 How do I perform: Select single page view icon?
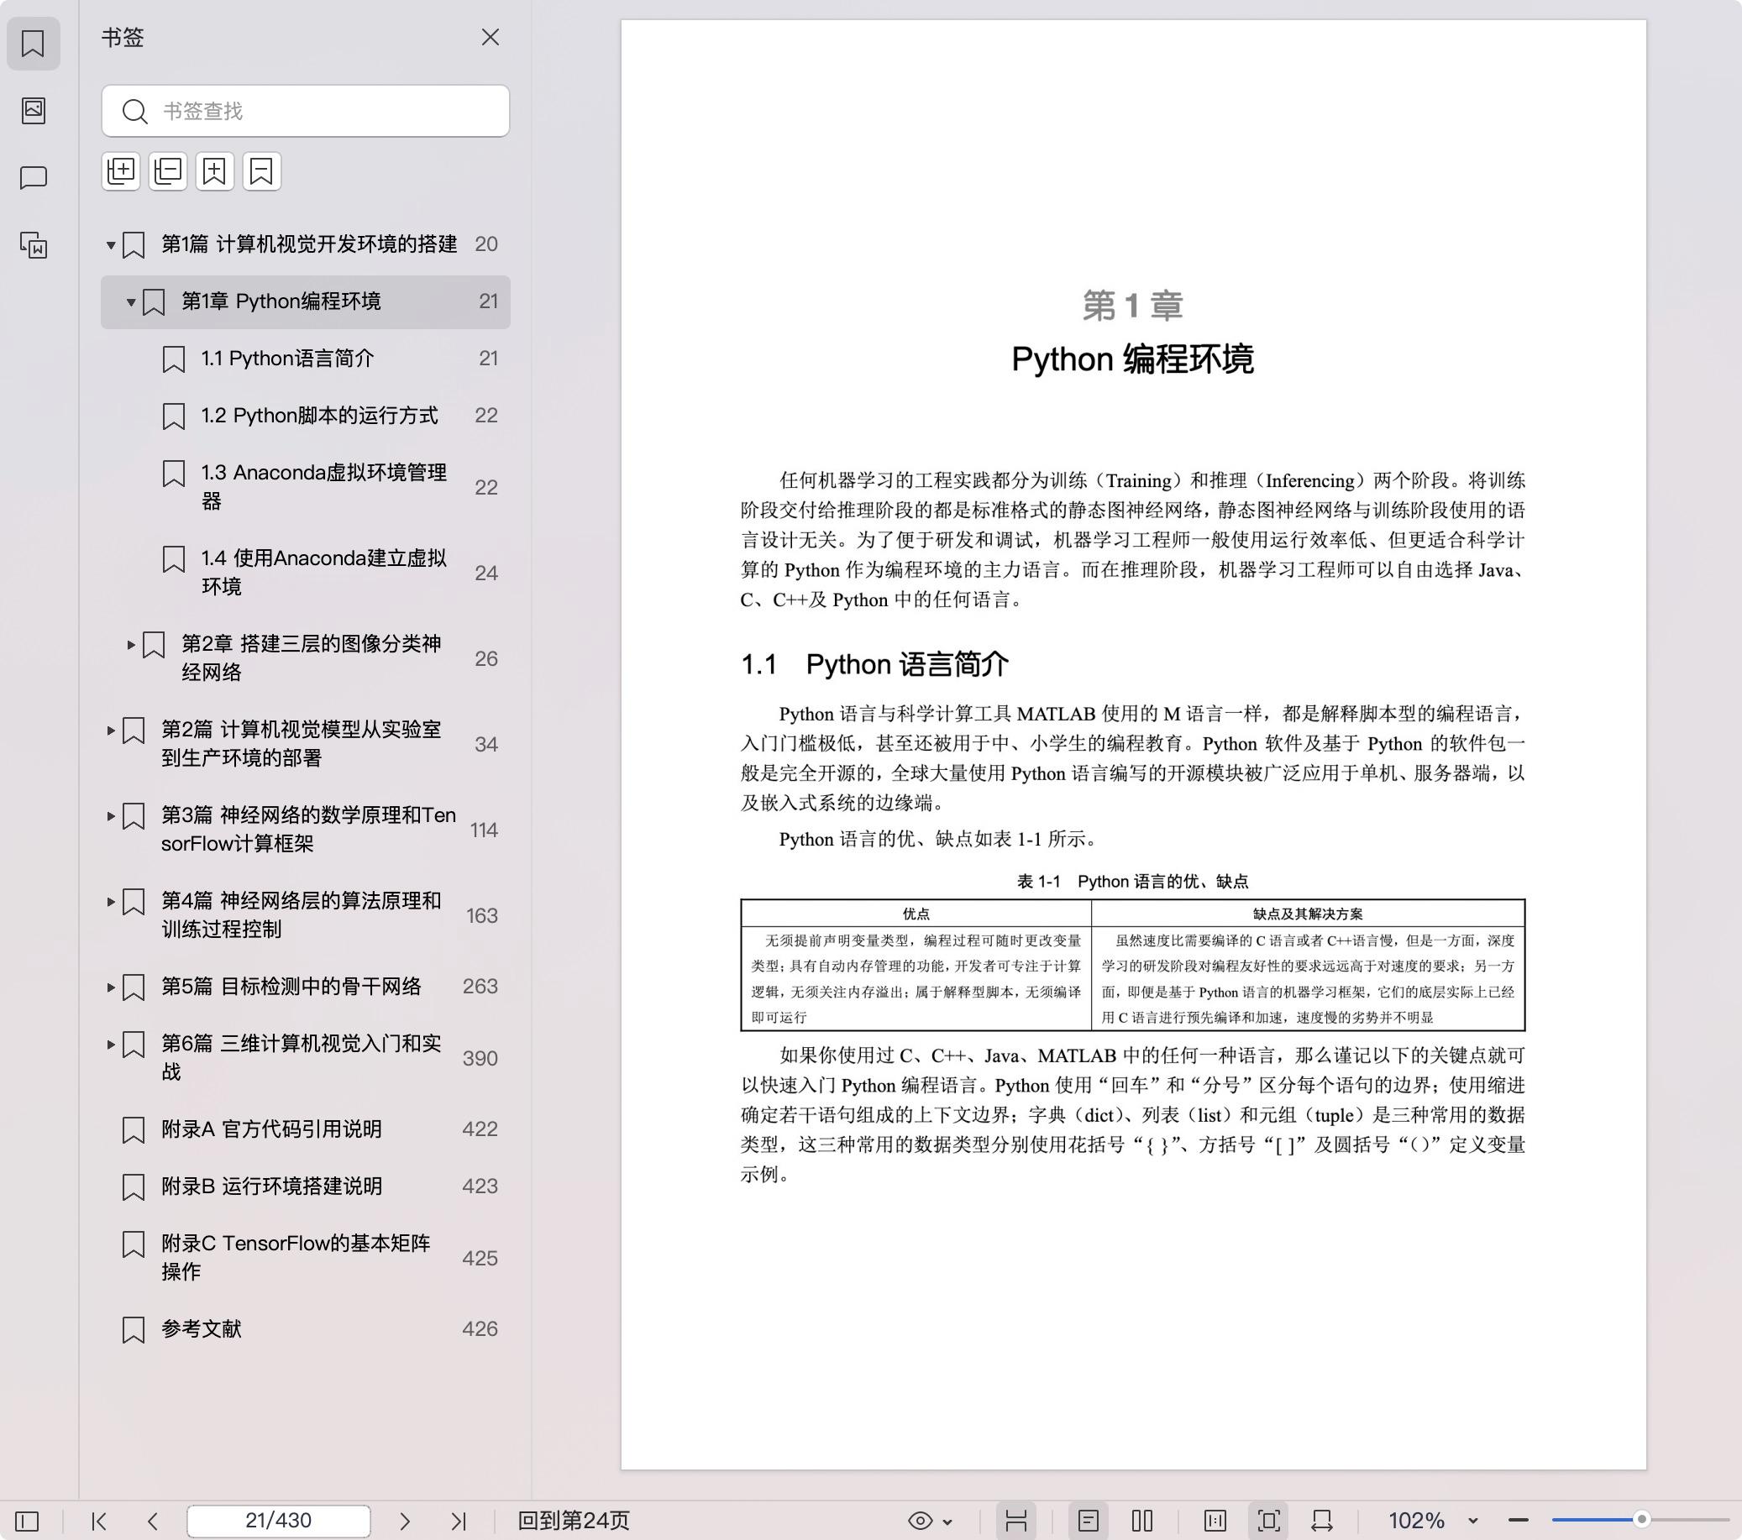(x=1089, y=1522)
